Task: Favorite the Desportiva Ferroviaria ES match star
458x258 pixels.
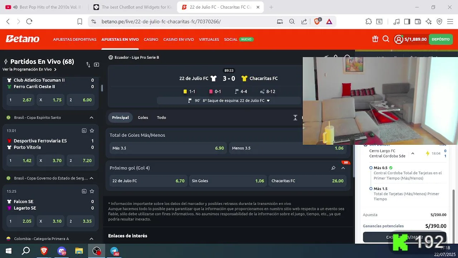Action: pos(92,131)
